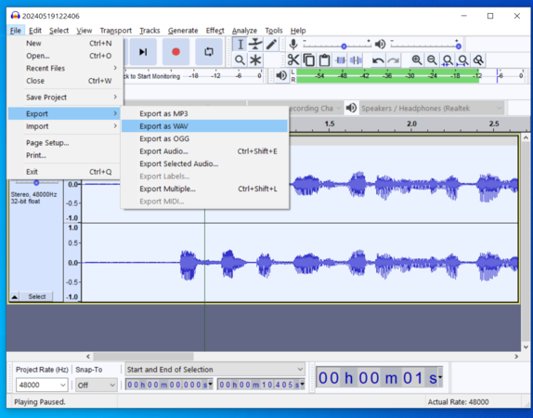
Task: Select Open... in File menu
Action: 64,56
